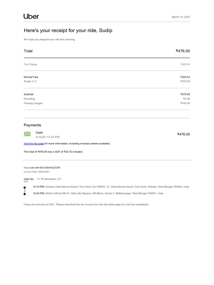Click the receipt heading for Sudip
This screenshot has width=214, height=285.
tap(68, 31)
